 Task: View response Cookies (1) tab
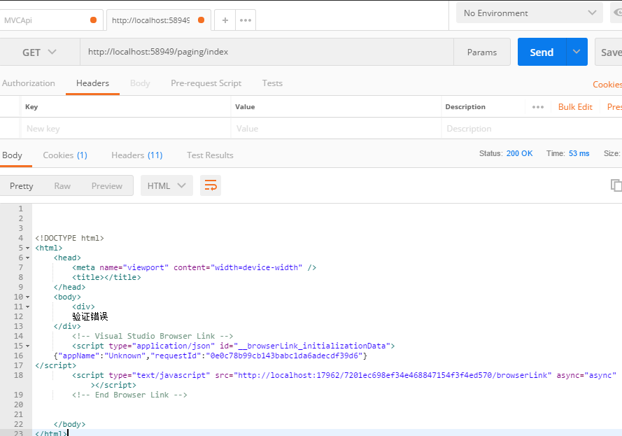coord(65,155)
